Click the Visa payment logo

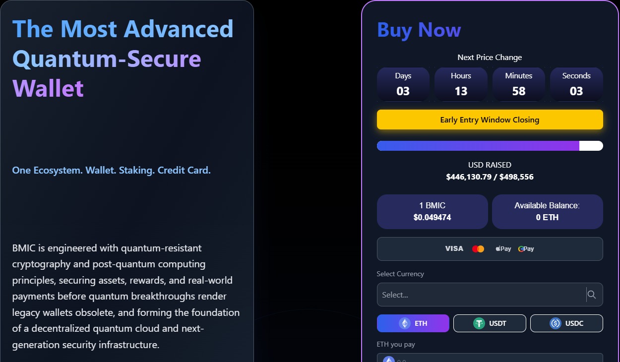point(454,249)
